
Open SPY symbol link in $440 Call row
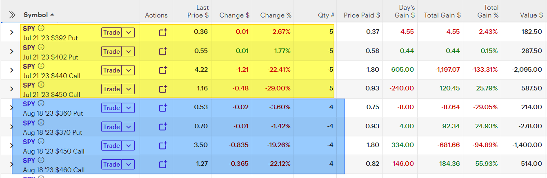click(x=29, y=66)
